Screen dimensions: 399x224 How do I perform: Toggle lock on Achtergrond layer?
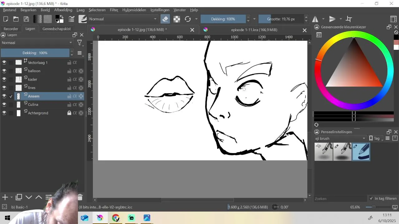pos(69,113)
